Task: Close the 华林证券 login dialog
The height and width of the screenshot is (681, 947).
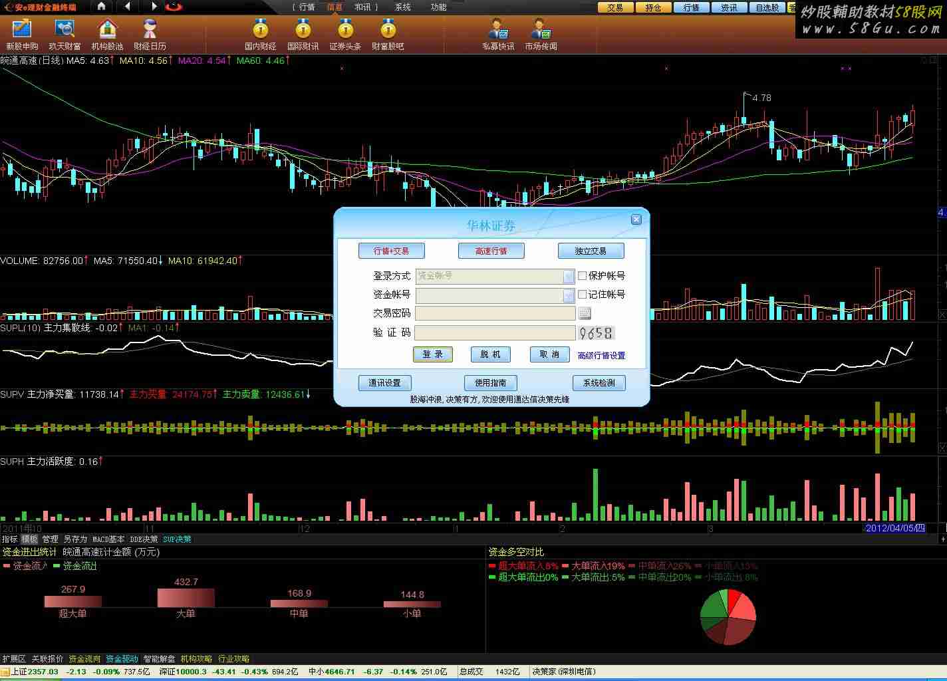Action: click(636, 219)
